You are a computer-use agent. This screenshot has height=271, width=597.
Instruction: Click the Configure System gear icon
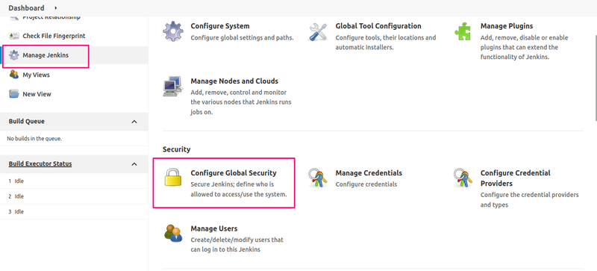173,31
